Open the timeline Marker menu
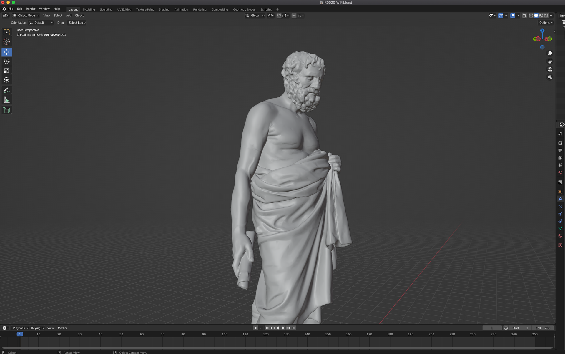 pyautogui.click(x=62, y=328)
